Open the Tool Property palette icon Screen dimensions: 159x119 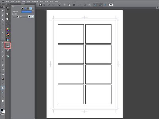(8, 19)
